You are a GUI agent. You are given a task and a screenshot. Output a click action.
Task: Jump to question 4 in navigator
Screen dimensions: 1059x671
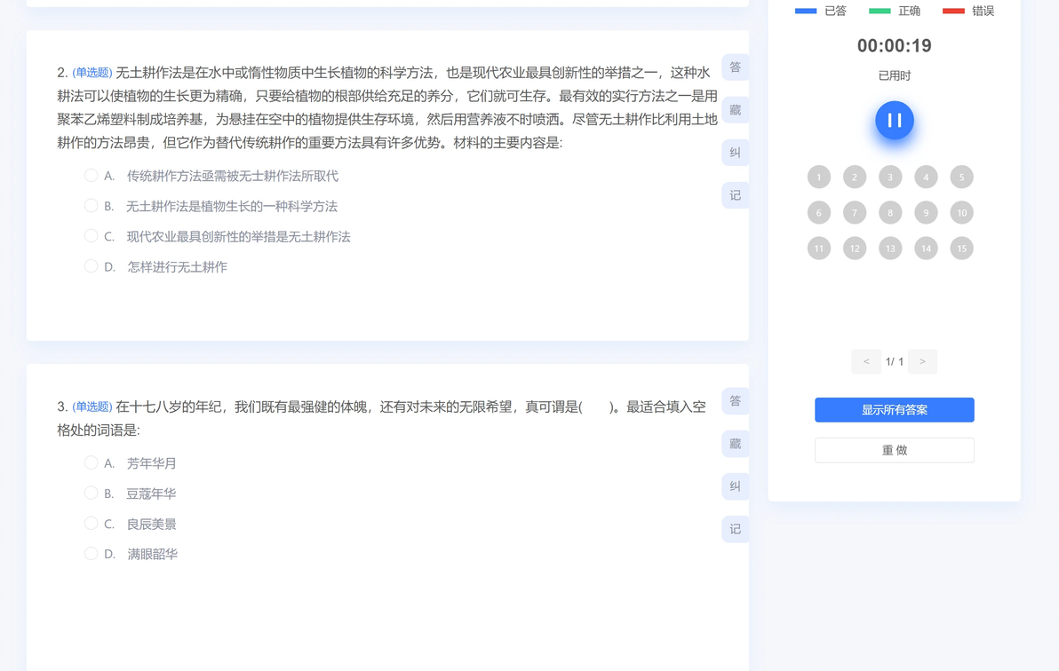pyautogui.click(x=926, y=177)
